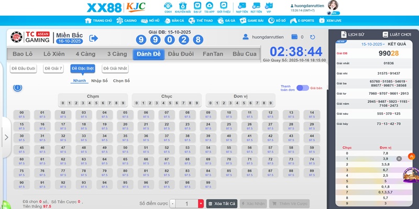Switch to the 4 Càng tab

pyautogui.click(x=85, y=54)
